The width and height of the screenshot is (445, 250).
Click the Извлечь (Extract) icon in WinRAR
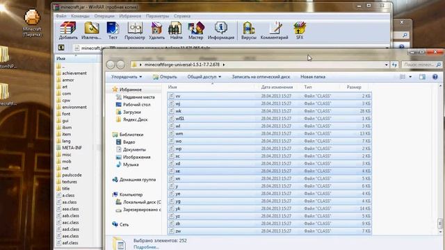91,31
